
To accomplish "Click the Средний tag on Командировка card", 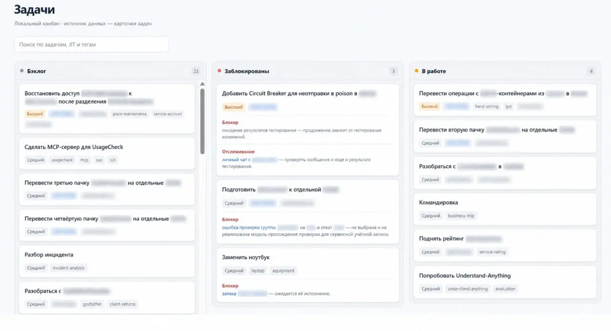I will (x=431, y=216).
